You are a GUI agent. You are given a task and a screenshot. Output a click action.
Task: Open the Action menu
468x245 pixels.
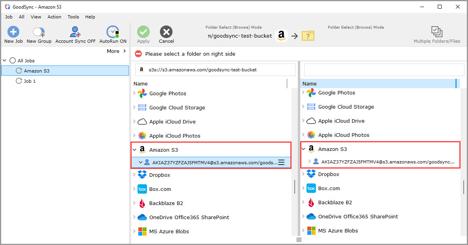point(54,17)
